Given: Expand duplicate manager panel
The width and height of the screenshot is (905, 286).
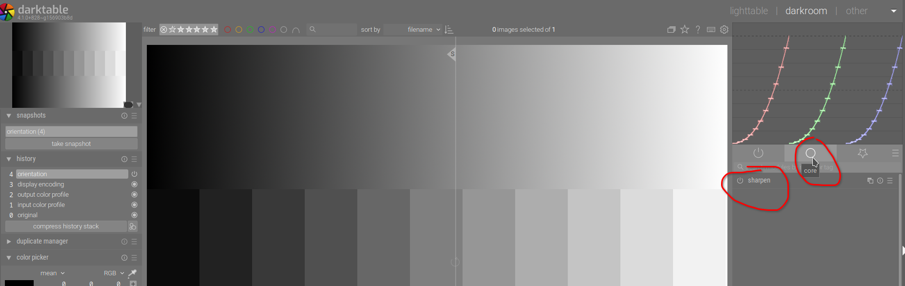Looking at the screenshot, I should pos(9,242).
